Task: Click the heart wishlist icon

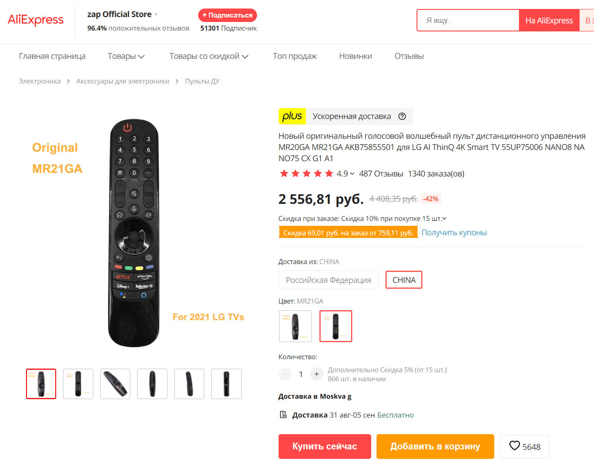Action: (514, 446)
